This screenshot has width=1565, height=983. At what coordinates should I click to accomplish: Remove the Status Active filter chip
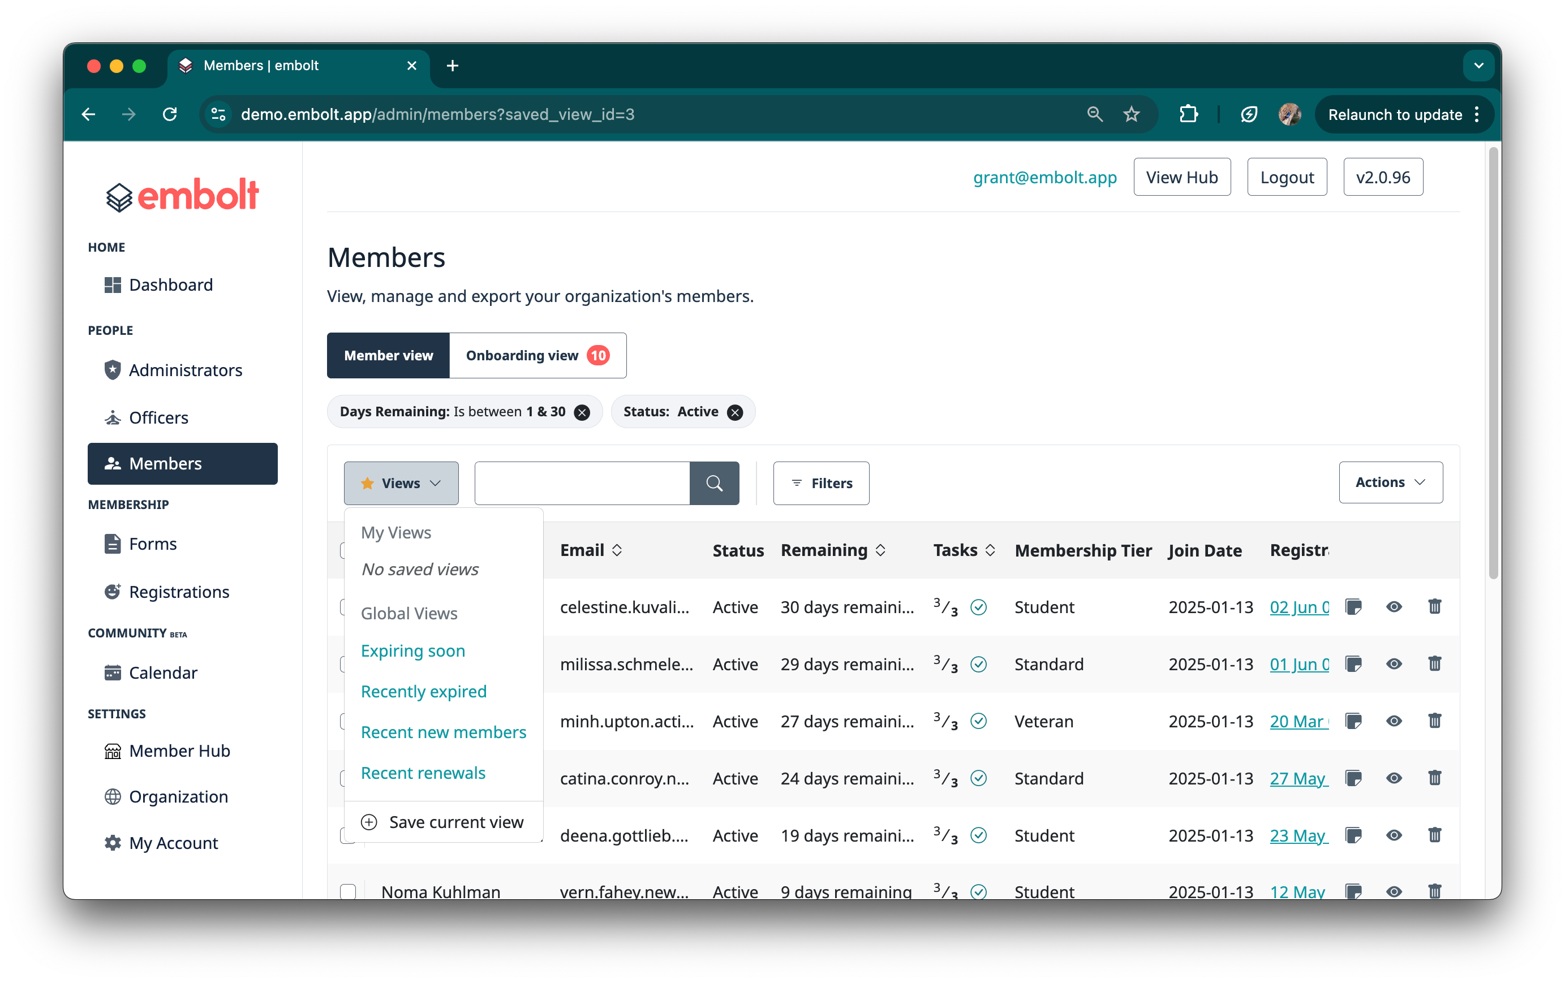coord(734,412)
